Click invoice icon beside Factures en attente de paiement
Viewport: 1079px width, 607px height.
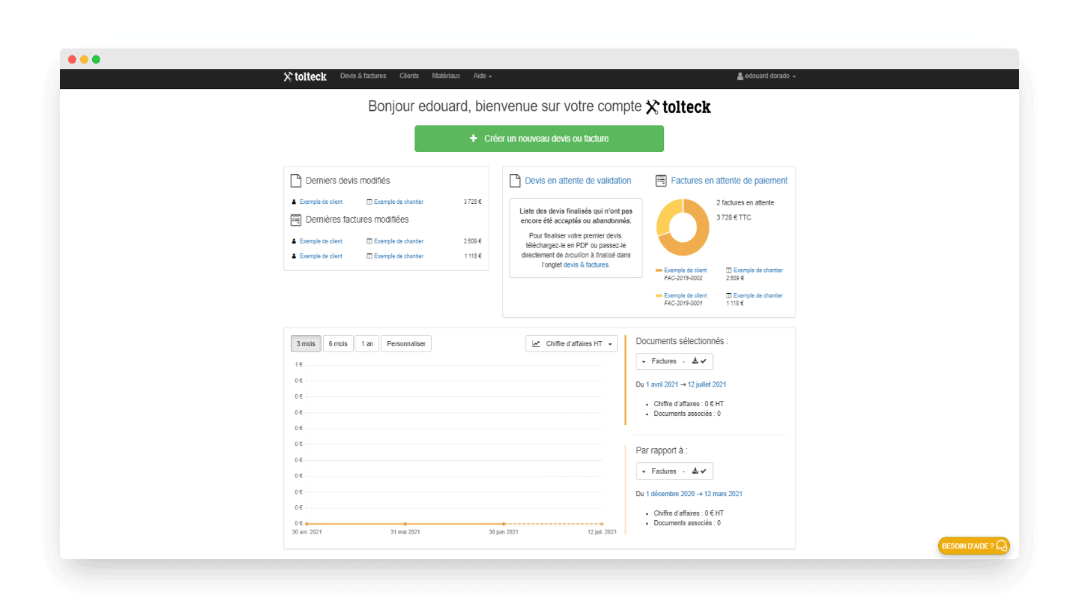661,181
